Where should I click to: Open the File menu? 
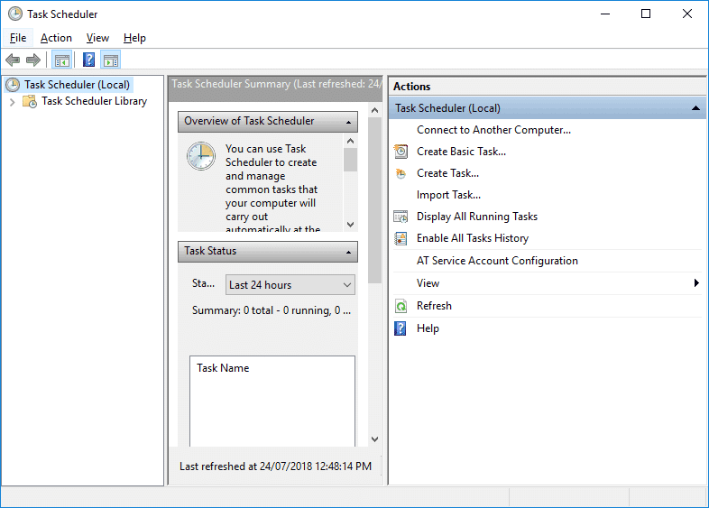point(18,38)
